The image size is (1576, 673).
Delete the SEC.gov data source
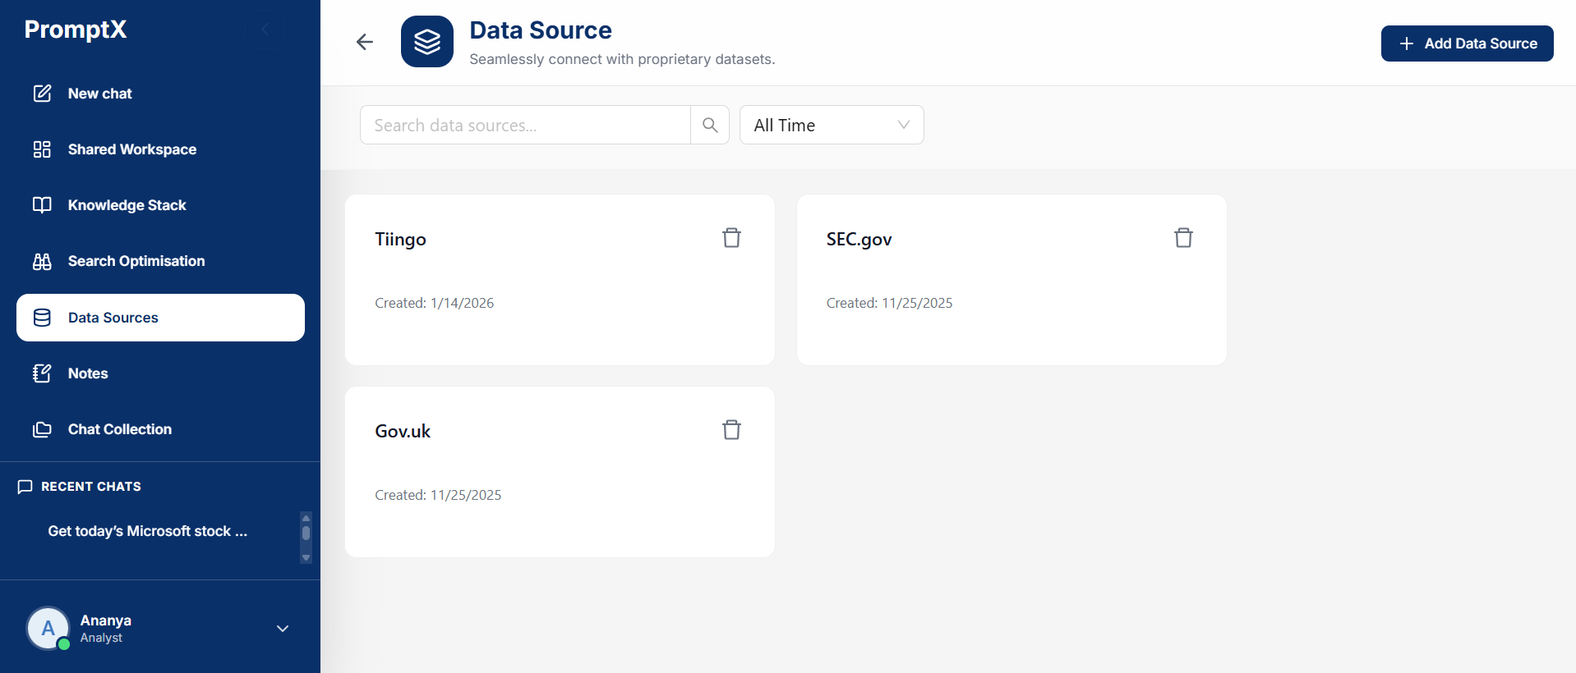pos(1183,238)
